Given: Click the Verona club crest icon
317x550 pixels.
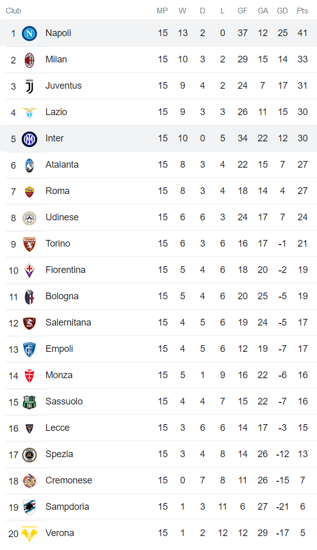Looking at the screenshot, I should pyautogui.click(x=29, y=533).
